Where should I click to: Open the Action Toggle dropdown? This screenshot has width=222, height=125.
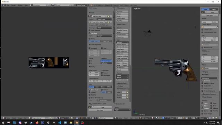(122, 110)
